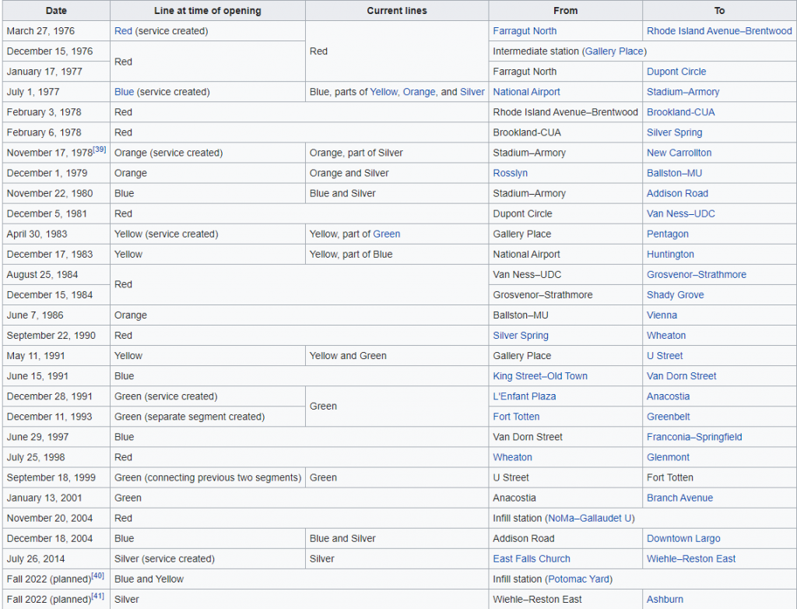Follow the Huntington link

coord(670,255)
